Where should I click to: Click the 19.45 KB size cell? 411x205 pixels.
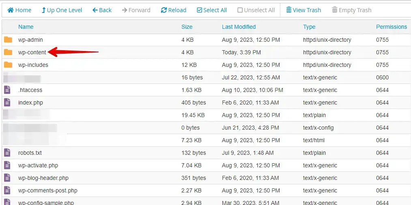pyautogui.click(x=193, y=115)
